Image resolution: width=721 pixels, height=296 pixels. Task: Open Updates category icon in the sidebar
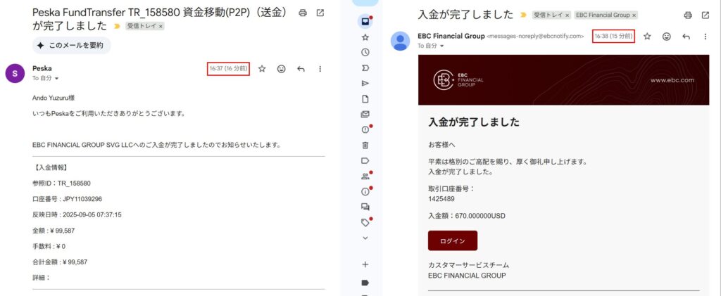point(365,192)
